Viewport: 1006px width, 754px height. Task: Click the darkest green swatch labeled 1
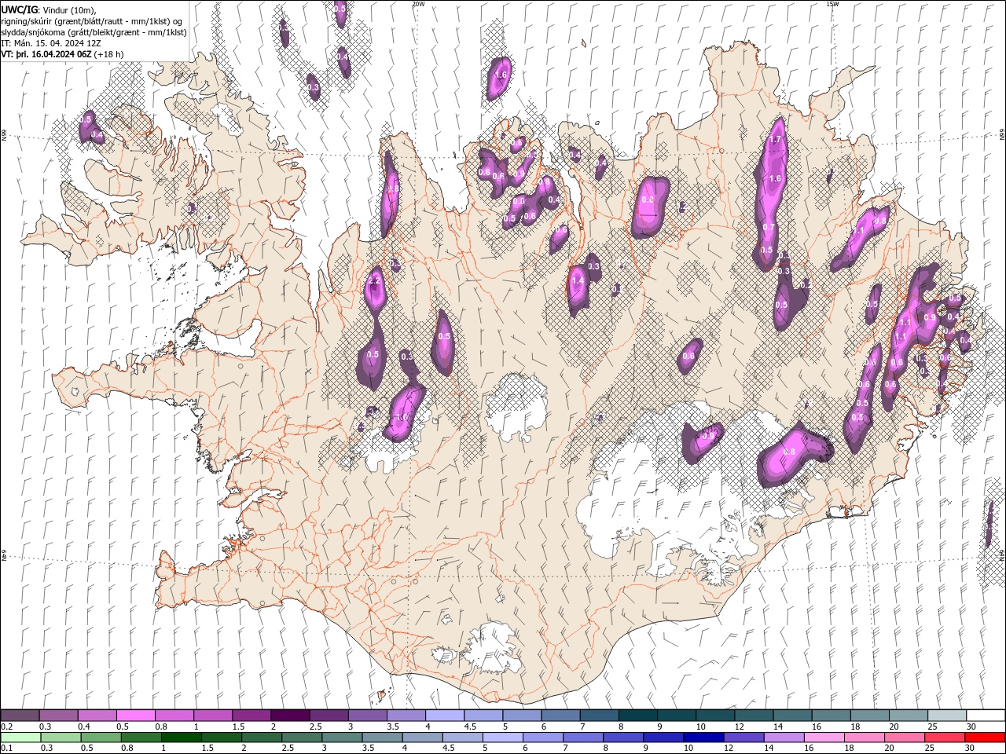pos(181,738)
